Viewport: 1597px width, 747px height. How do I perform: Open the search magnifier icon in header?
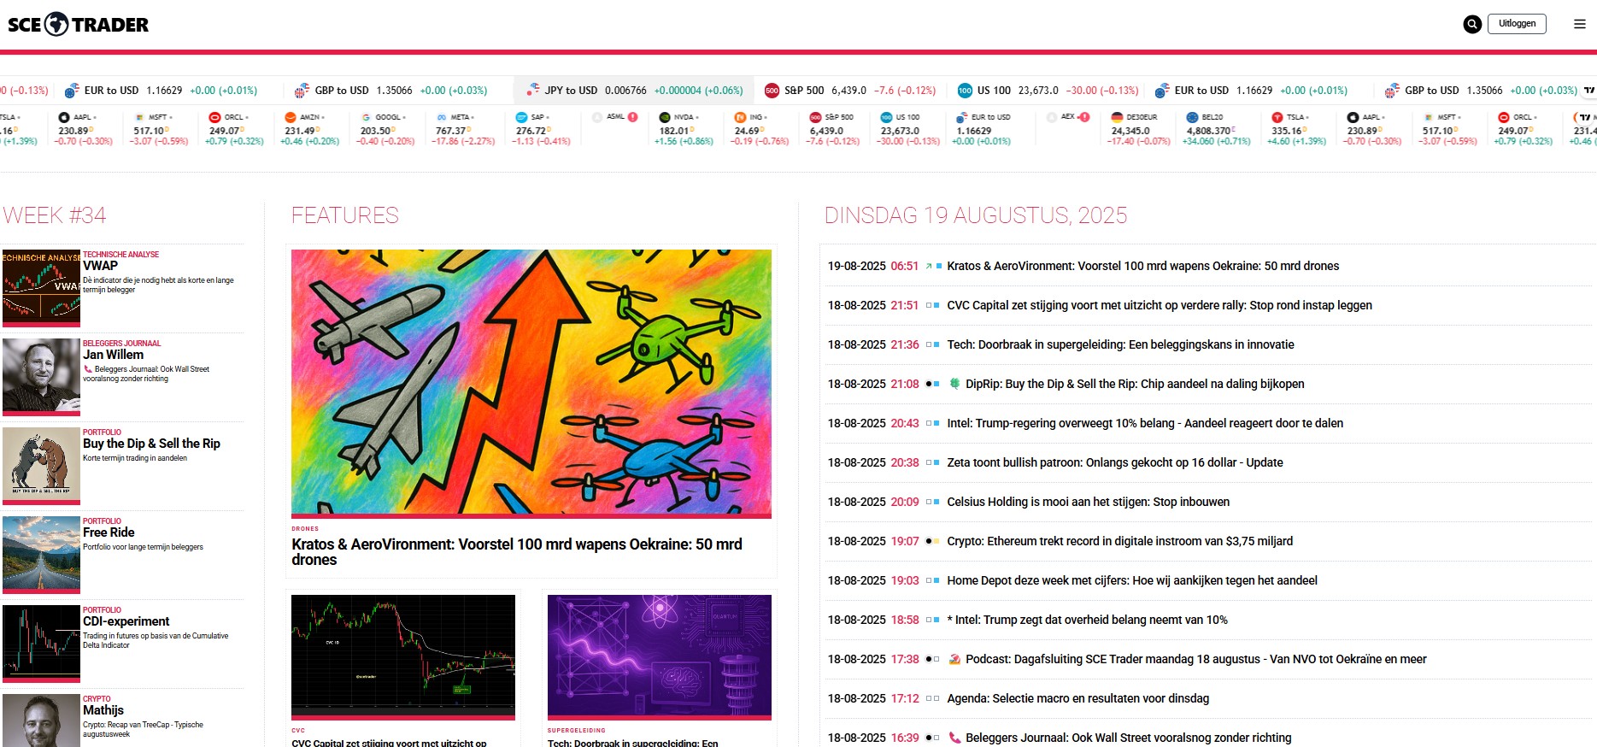click(x=1472, y=24)
